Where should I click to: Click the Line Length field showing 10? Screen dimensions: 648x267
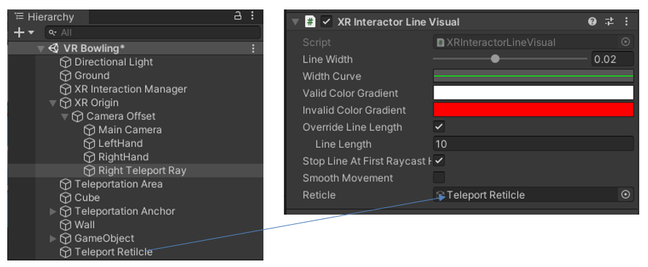click(x=533, y=144)
